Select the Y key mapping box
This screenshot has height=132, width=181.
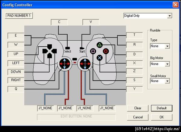[x=135, y=89]
